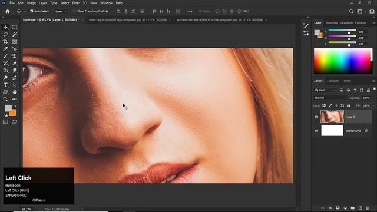Open the Opacity dropdown arrow
Image resolution: width=377 pixels, height=212 pixels.
pyautogui.click(x=373, y=98)
